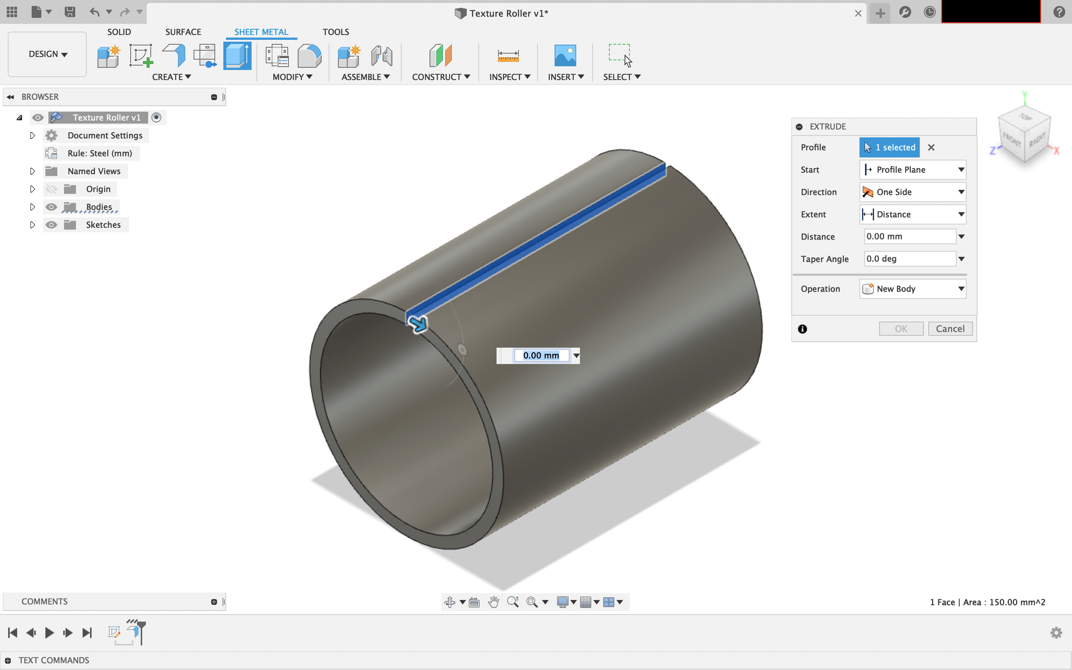Insert a canvas image
1072x670 pixels.
pyautogui.click(x=565, y=56)
